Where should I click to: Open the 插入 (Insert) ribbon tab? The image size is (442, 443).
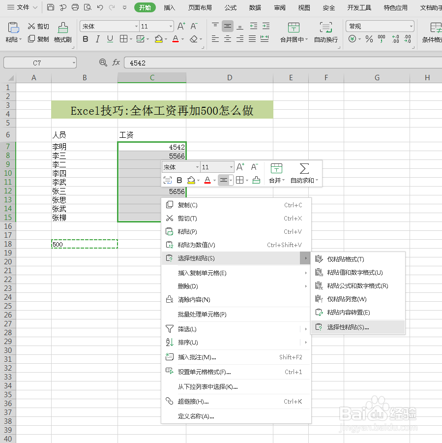tap(170, 7)
